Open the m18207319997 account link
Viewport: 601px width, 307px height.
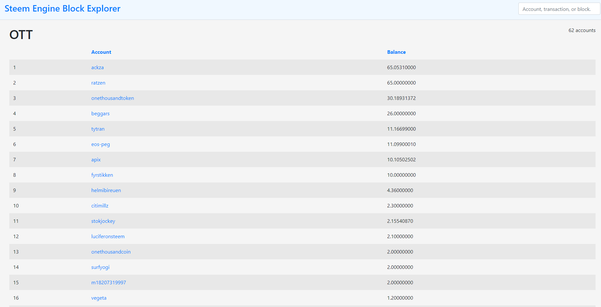(x=109, y=282)
